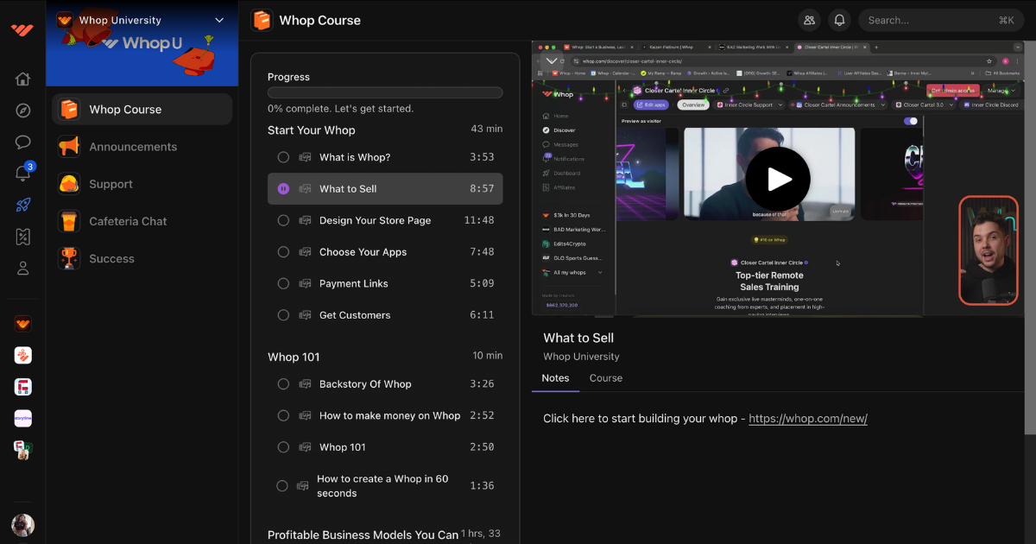Open the Messages chat bubble icon
1036x544 pixels.
coord(22,142)
